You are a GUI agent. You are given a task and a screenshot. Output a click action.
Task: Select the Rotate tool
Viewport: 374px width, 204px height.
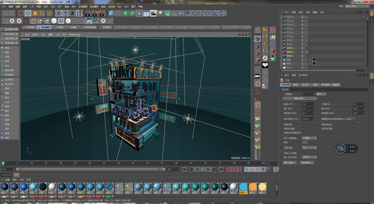(x=42, y=13)
